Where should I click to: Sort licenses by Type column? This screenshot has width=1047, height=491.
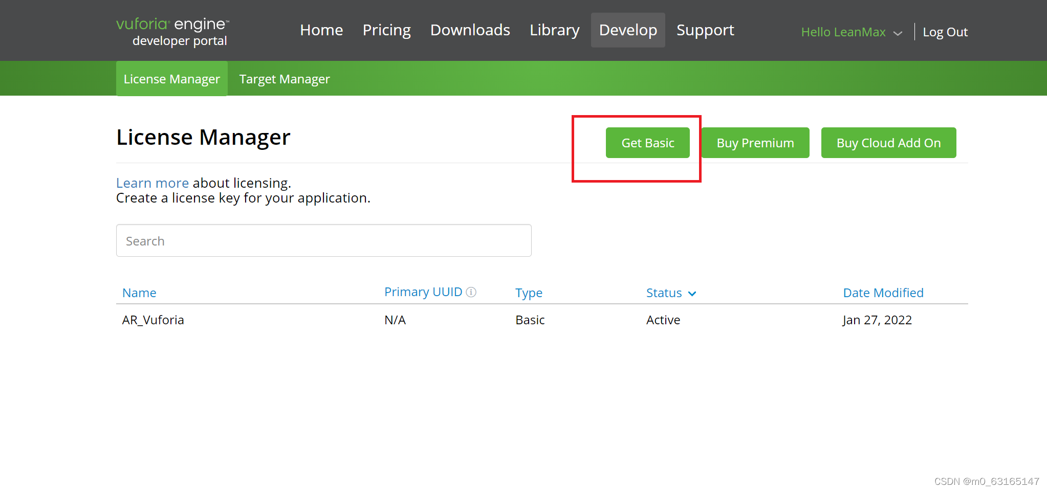point(529,293)
